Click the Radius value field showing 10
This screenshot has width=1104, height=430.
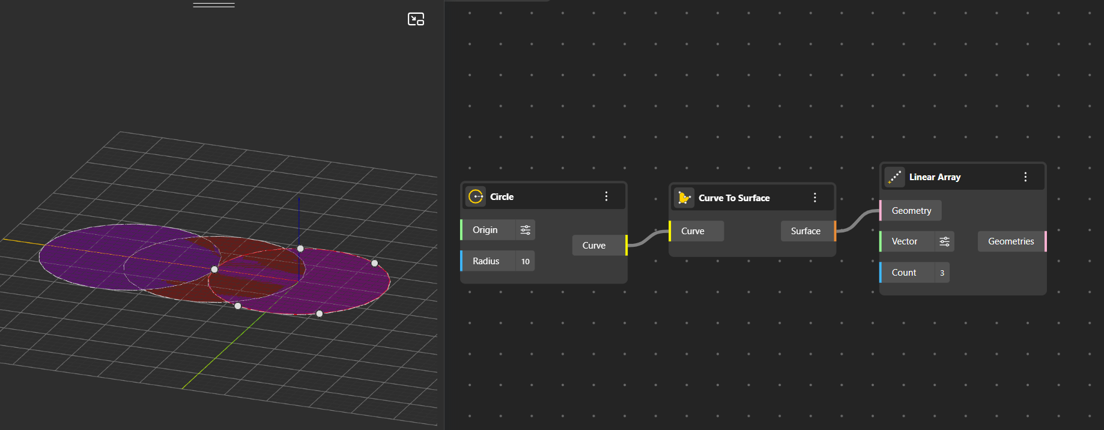[525, 261]
